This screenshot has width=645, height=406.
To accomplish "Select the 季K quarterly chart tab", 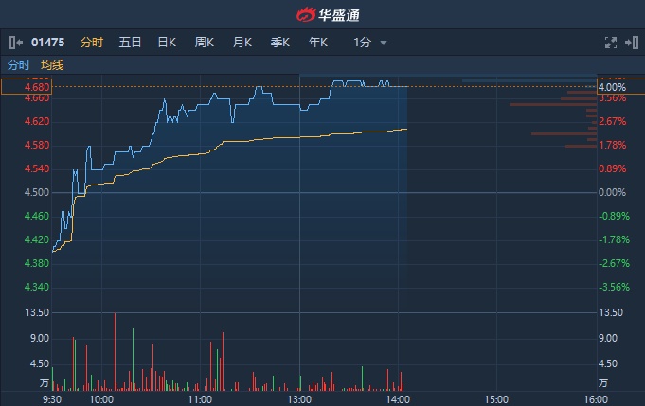I will [x=279, y=43].
